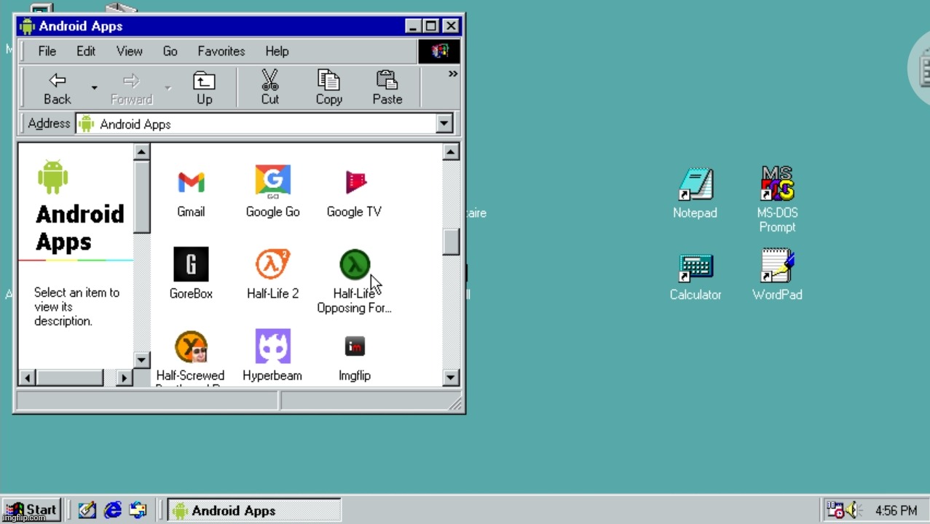
Task: Click the file list vertical scrollbar thumb
Action: click(x=451, y=242)
